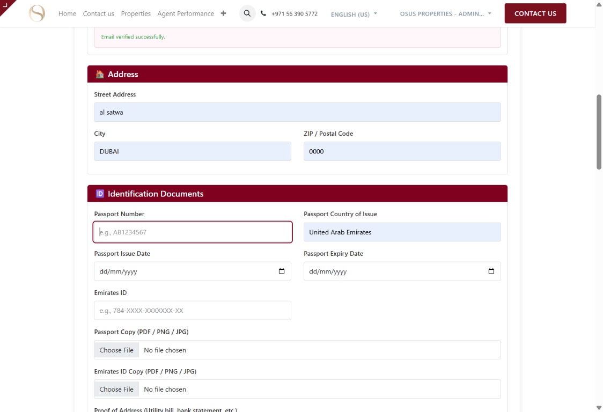Open Agent Performance menu item
603x412 pixels.
(186, 13)
